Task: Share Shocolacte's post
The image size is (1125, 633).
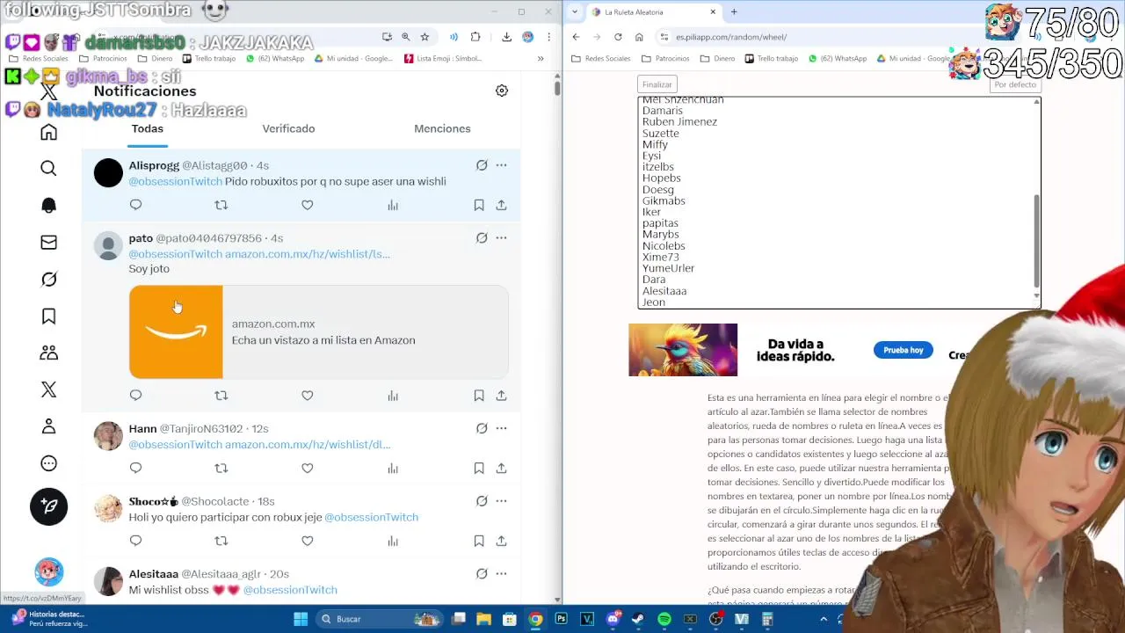Action: click(x=501, y=541)
